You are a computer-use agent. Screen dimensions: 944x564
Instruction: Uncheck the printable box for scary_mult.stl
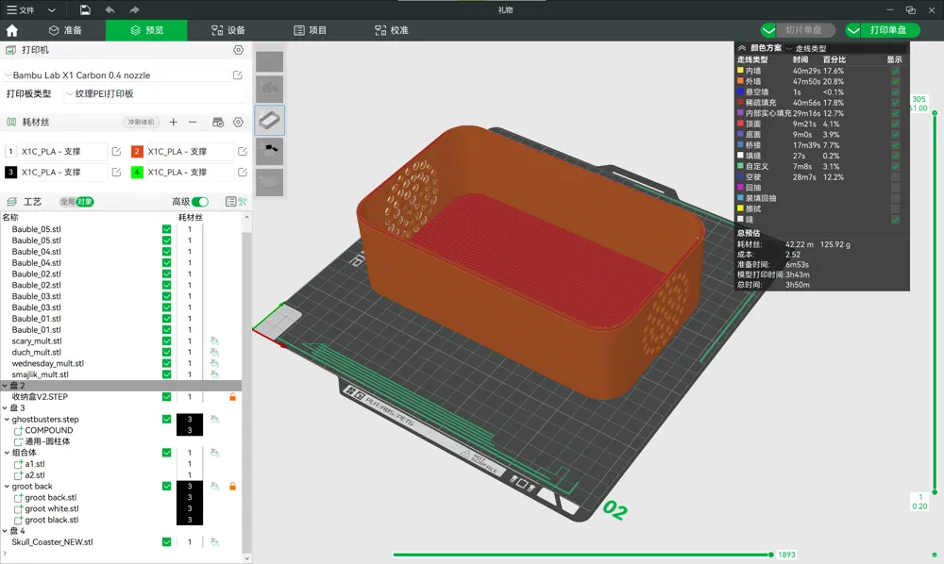[167, 340]
